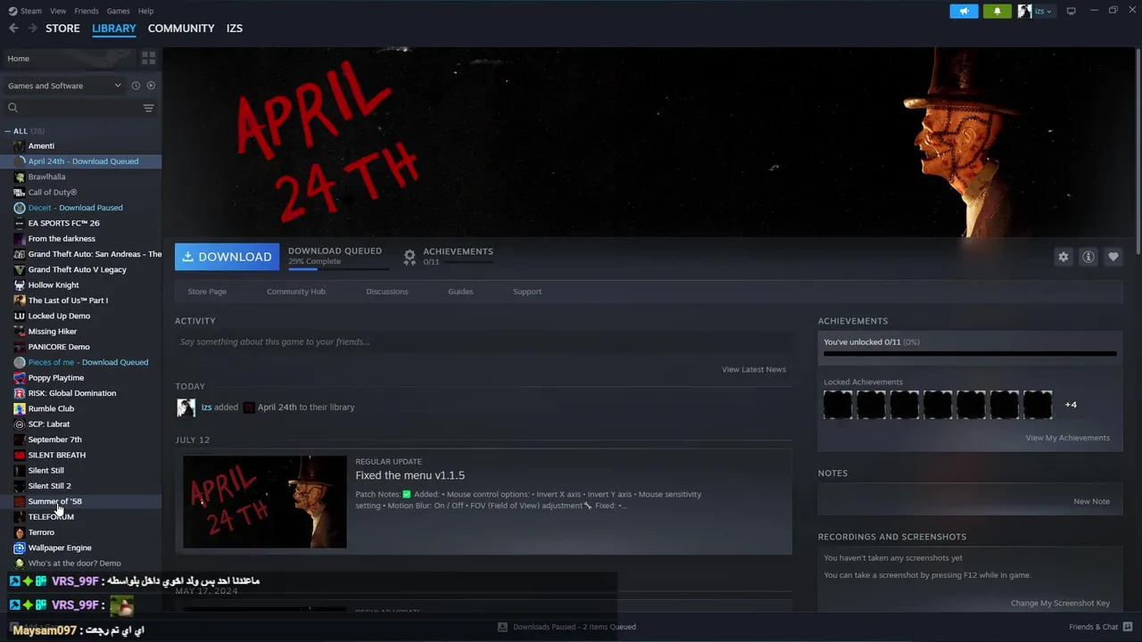
Task: Open the notifications bell icon
Action: point(997,11)
